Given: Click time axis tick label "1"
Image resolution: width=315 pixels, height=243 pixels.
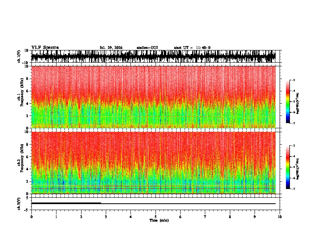Looking at the screenshot, I should pos(56,217).
